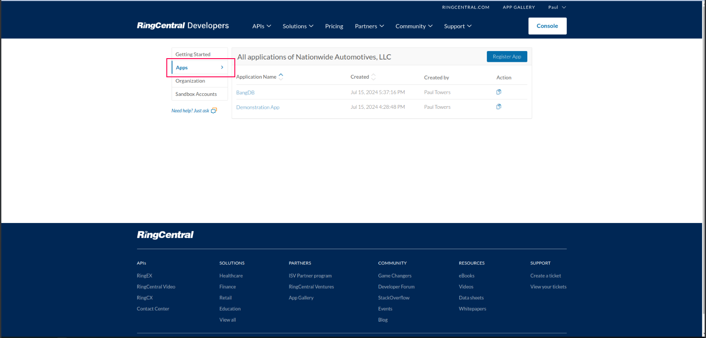
Task: Sort by Application Name arrows
Action: [x=281, y=77]
